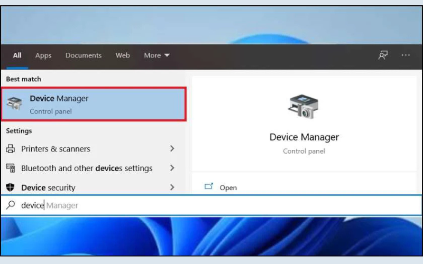Open the three-dots more options menu

(406, 55)
